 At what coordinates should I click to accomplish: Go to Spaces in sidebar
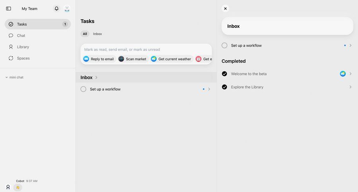23,58
